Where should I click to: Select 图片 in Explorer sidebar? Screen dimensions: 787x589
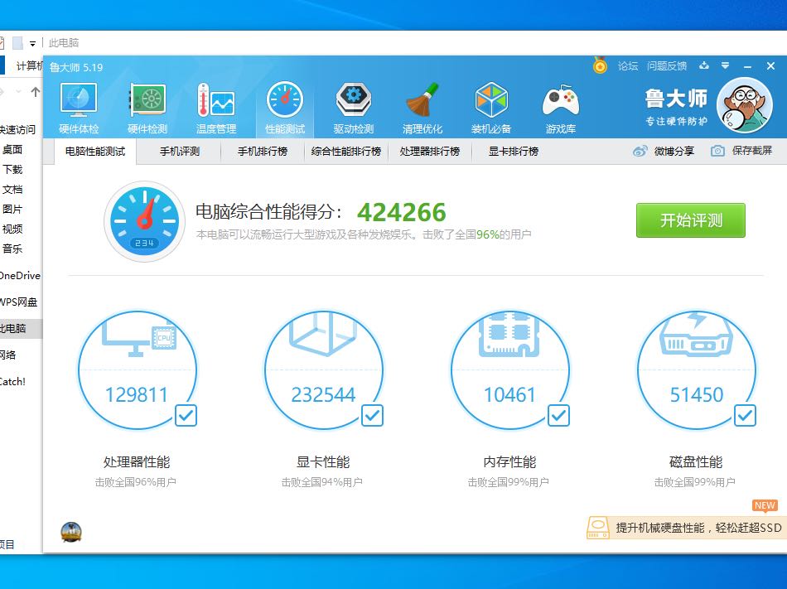pos(12,210)
